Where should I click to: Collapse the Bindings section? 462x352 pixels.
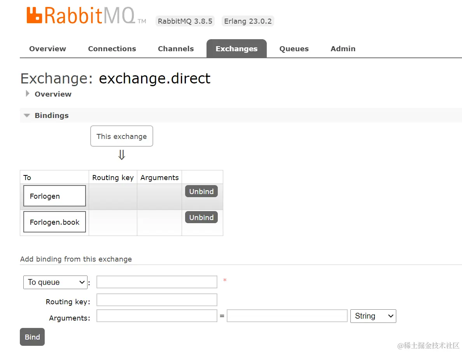pos(47,115)
